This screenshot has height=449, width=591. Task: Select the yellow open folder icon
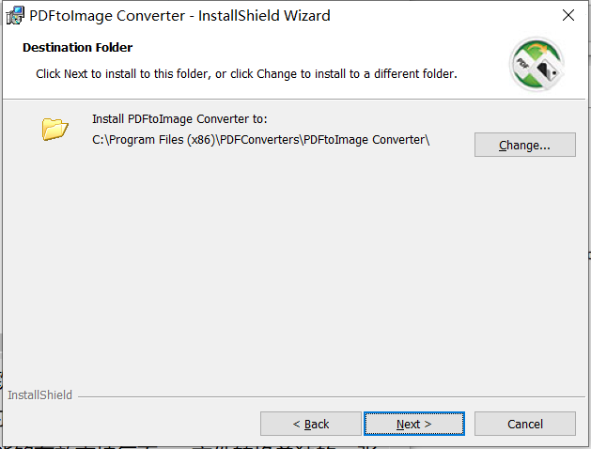pos(55,129)
